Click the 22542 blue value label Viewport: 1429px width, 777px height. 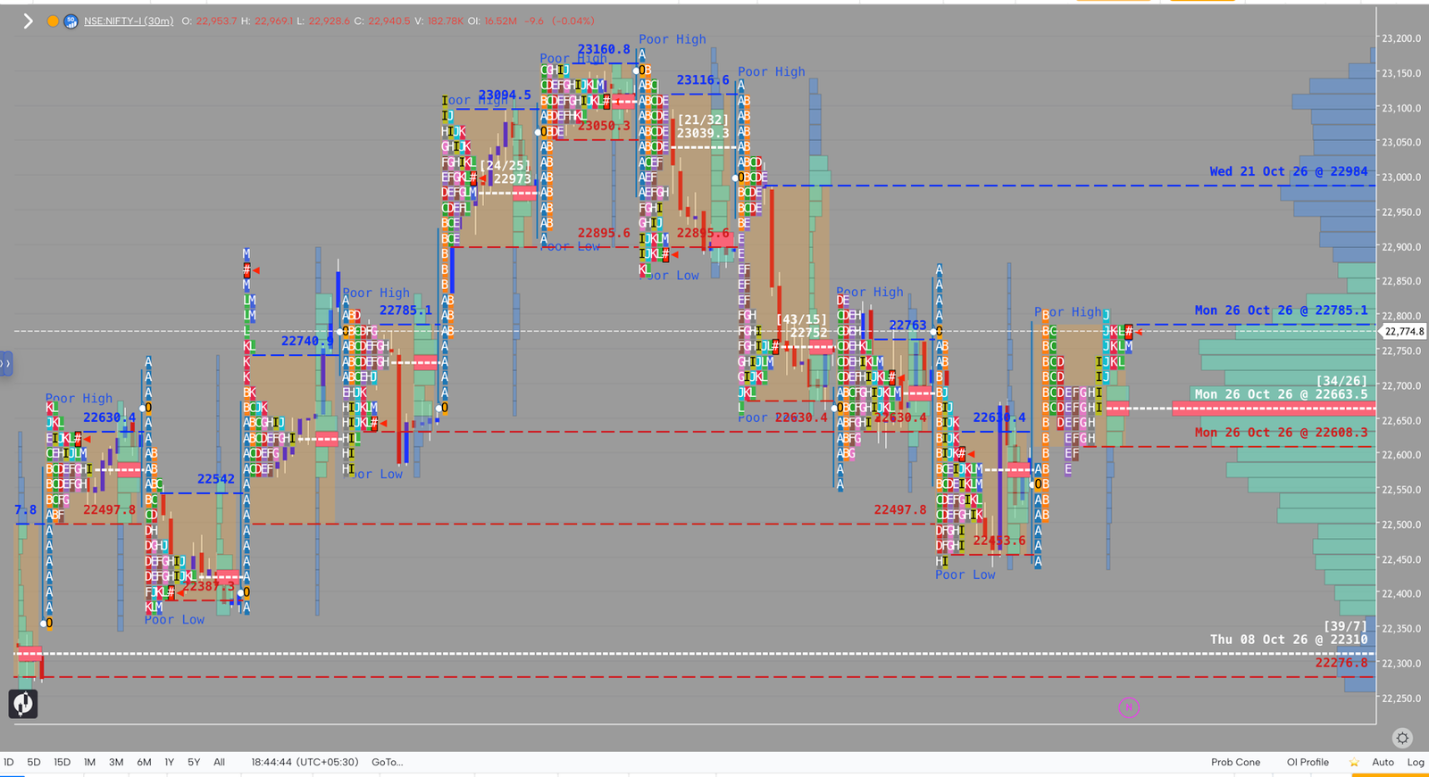pyautogui.click(x=215, y=479)
